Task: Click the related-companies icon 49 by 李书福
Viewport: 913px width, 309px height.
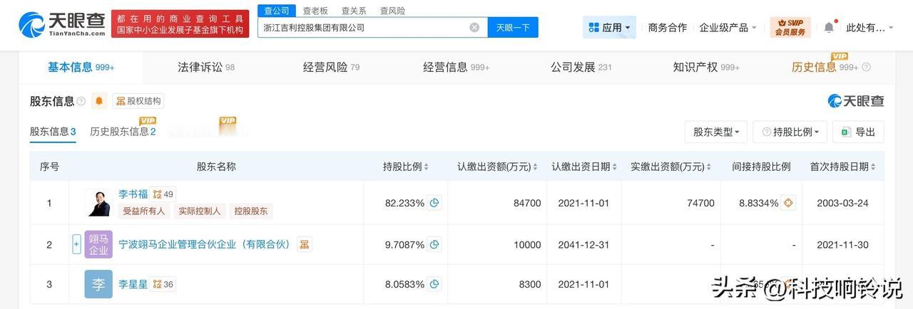Action: (163, 194)
